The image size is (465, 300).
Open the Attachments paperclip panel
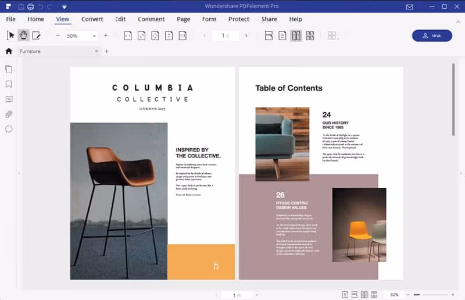click(x=9, y=114)
